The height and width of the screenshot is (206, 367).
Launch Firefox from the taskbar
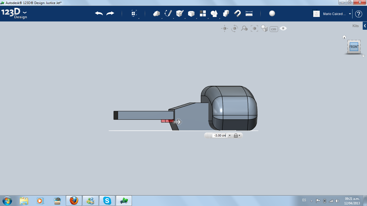(74, 201)
